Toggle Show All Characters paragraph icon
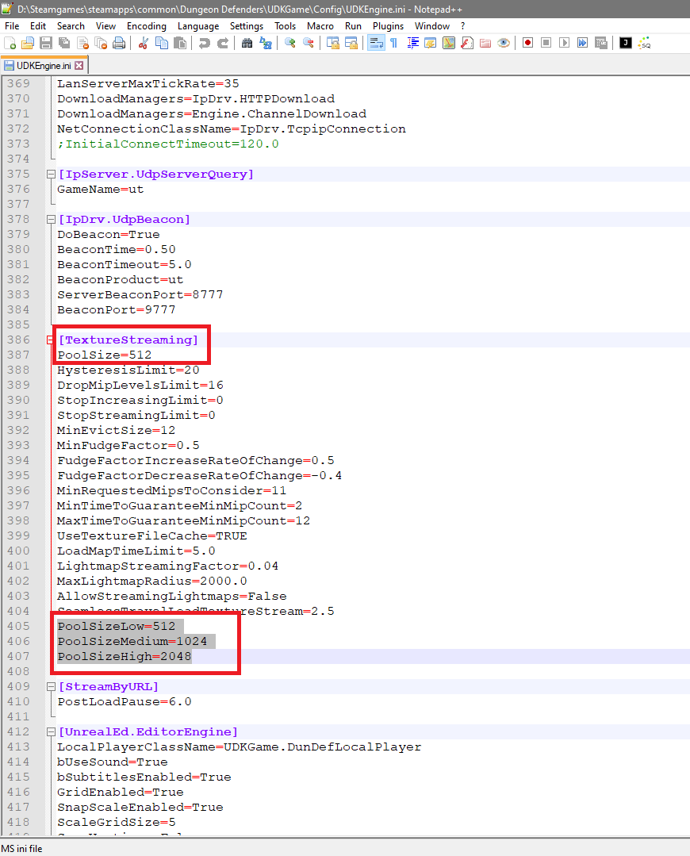The height and width of the screenshot is (856, 690). pos(393,43)
